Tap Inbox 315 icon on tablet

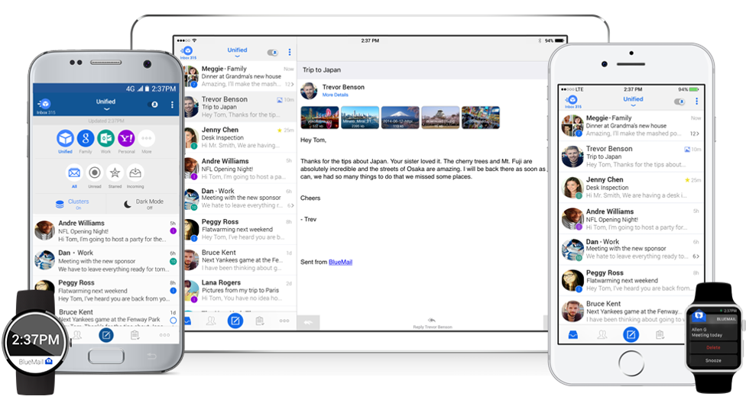[188, 52]
